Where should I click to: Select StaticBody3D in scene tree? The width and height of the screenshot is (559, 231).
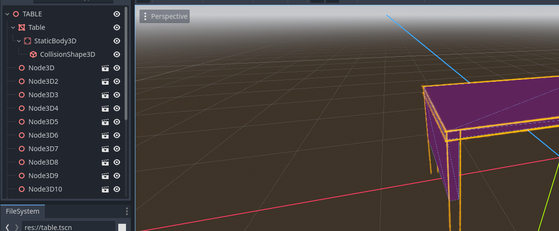click(55, 41)
